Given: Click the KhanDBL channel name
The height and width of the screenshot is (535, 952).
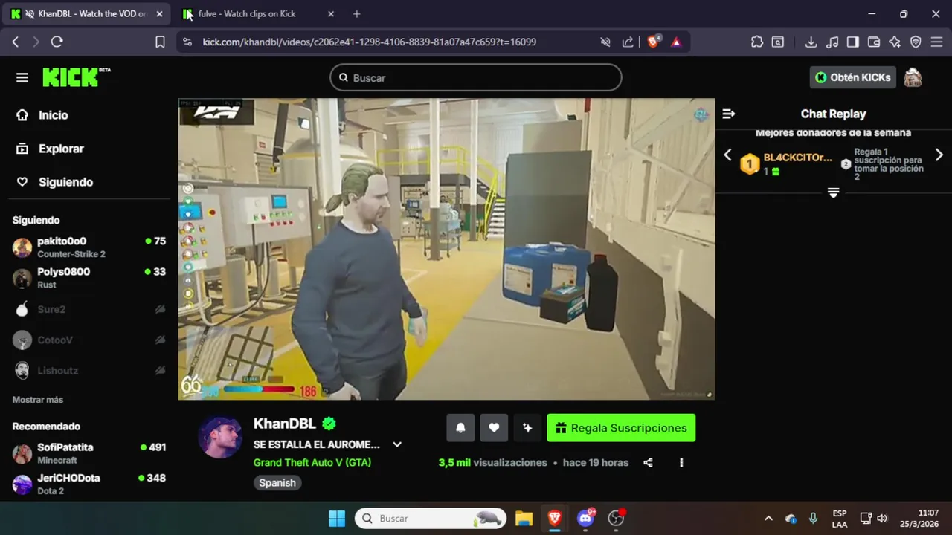Looking at the screenshot, I should click(x=285, y=424).
